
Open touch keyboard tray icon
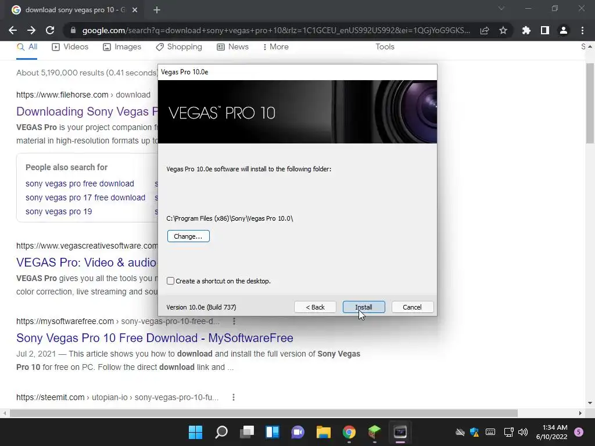pyautogui.click(x=490, y=432)
